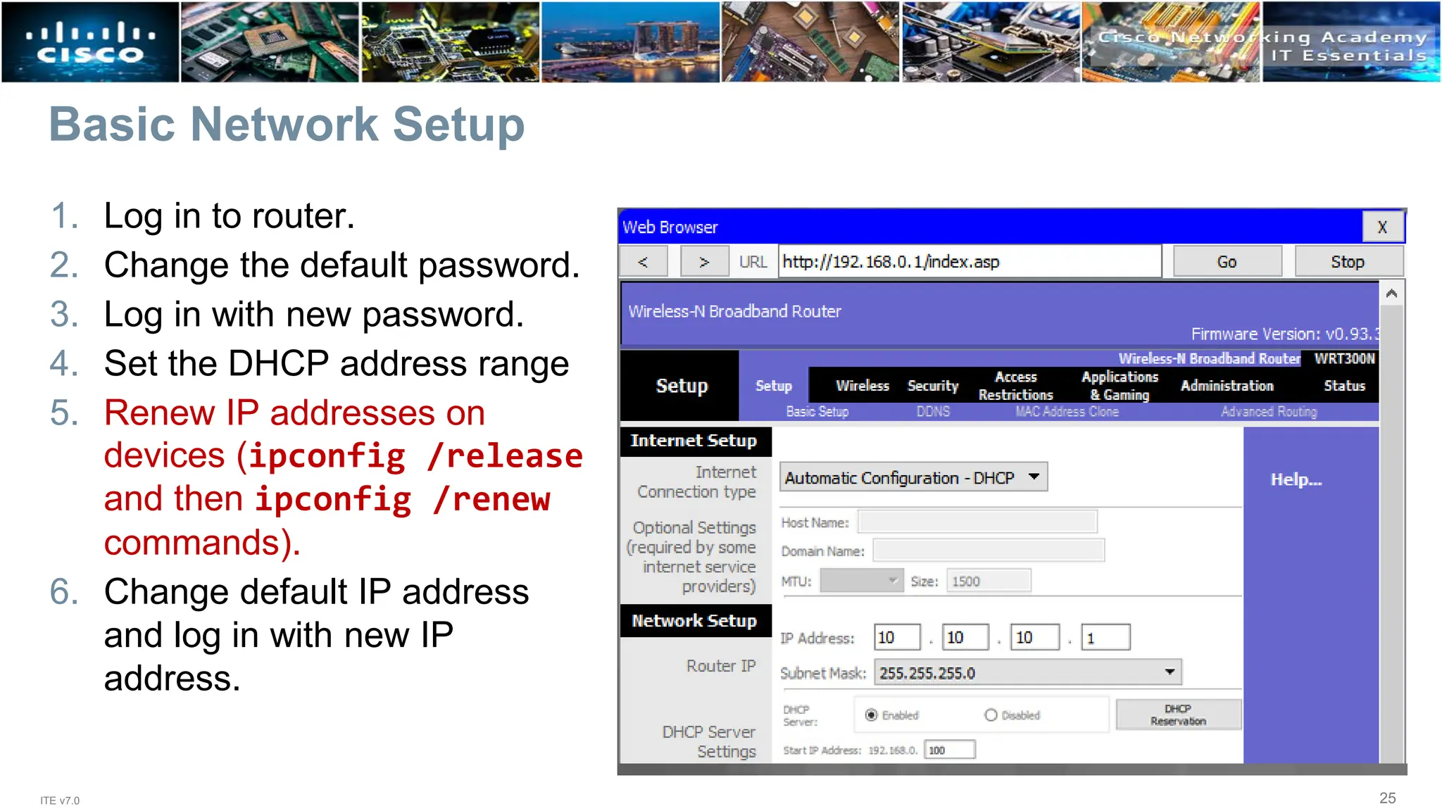
Task: Click the Host Name input field
Action: click(977, 522)
